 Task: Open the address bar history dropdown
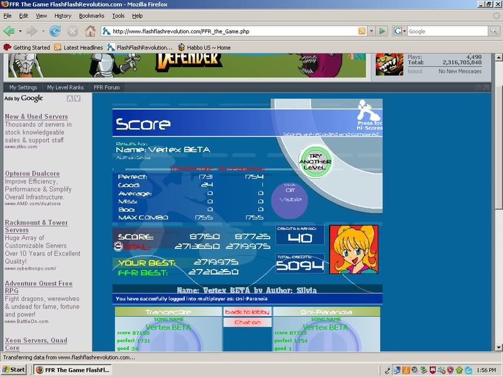372,31
